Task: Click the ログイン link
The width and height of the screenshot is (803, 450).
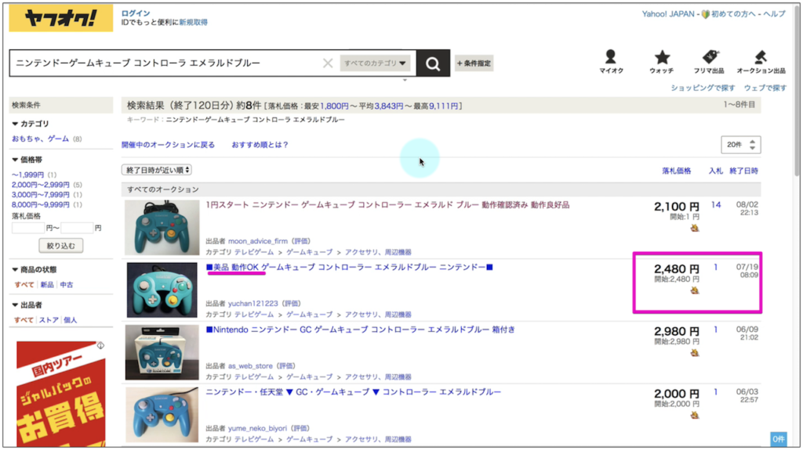Action: (x=136, y=13)
